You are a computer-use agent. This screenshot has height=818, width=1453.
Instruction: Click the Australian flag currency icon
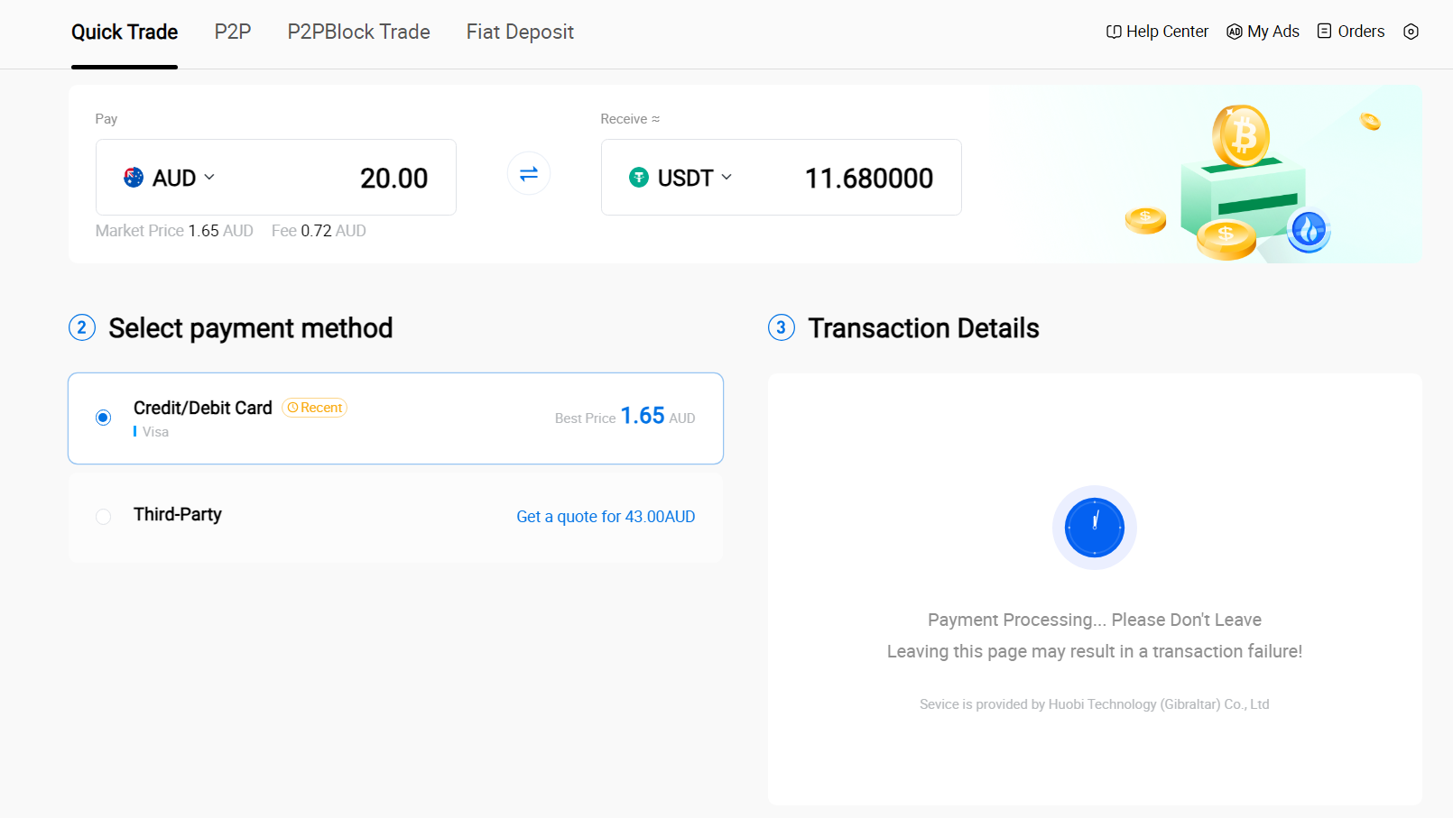tap(134, 178)
